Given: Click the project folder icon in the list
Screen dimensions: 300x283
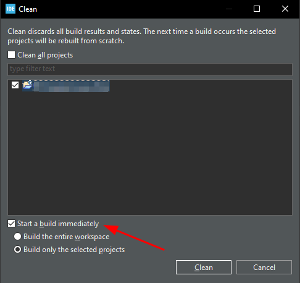Looking at the screenshot, I should click(x=27, y=85).
